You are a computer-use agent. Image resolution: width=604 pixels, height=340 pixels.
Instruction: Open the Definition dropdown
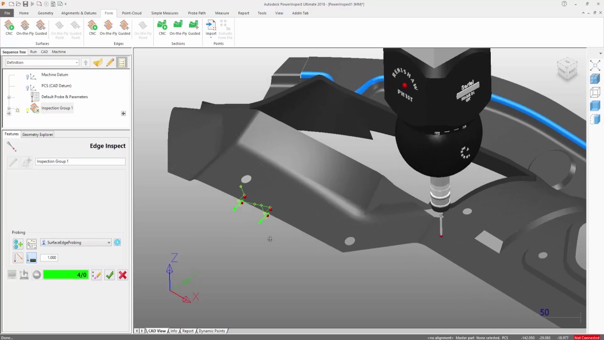click(x=42, y=62)
